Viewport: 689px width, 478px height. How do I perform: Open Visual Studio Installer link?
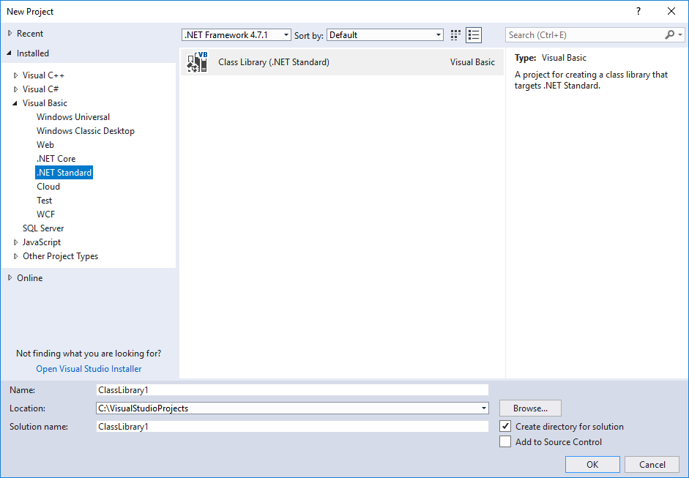[89, 369]
